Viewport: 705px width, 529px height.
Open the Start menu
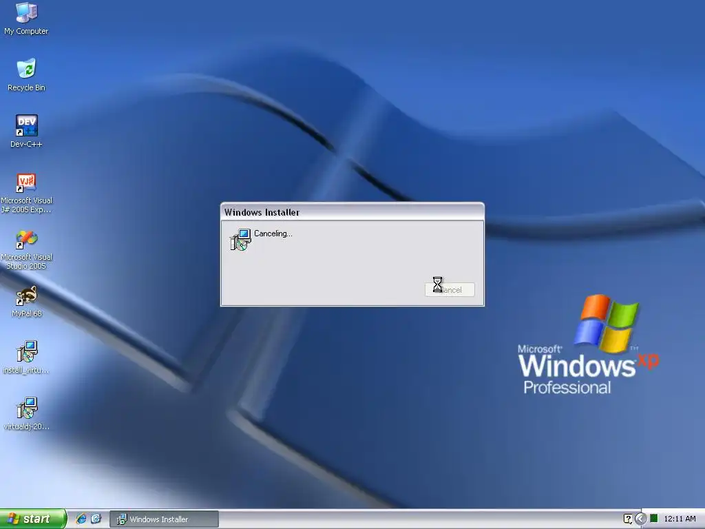pos(33,519)
